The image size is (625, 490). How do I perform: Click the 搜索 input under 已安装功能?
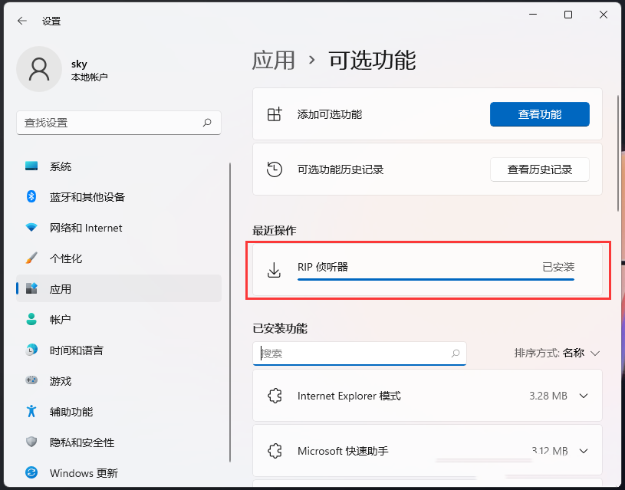coord(360,354)
